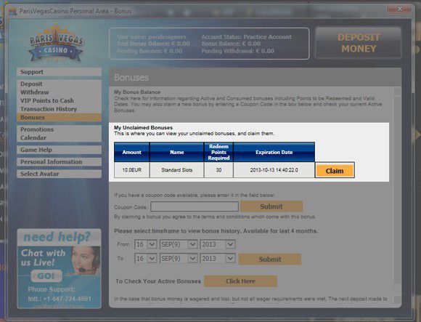
Task: Claim the Standard Slots bonus
Action: pyautogui.click(x=335, y=171)
